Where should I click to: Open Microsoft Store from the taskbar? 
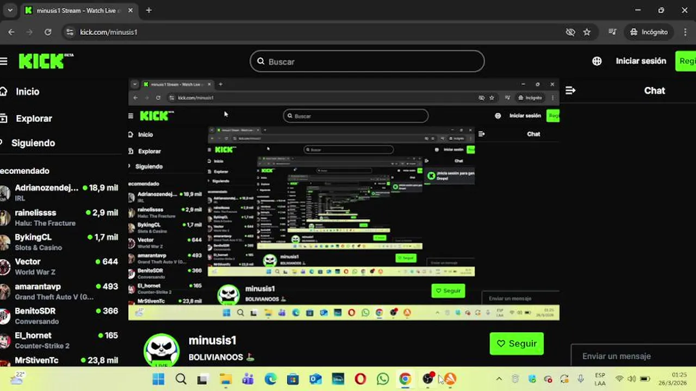(293, 379)
